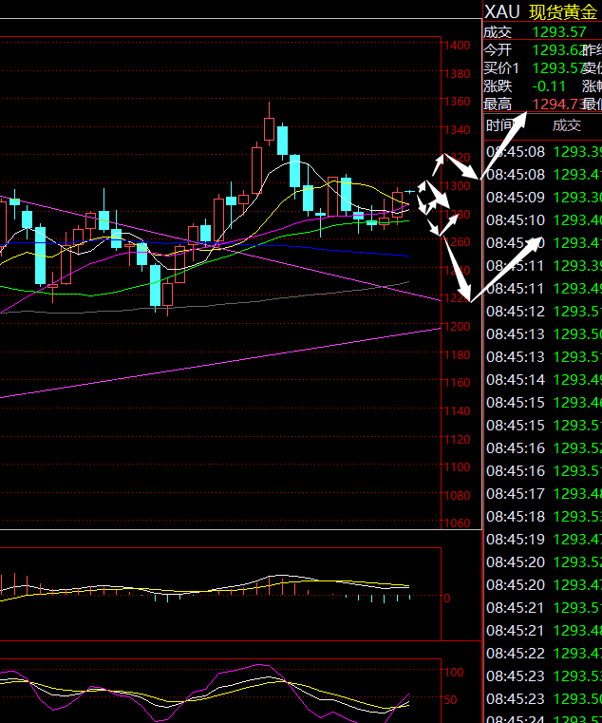Select the 08:45:09 tick row
This screenshot has width=602, height=723.
(x=543, y=198)
